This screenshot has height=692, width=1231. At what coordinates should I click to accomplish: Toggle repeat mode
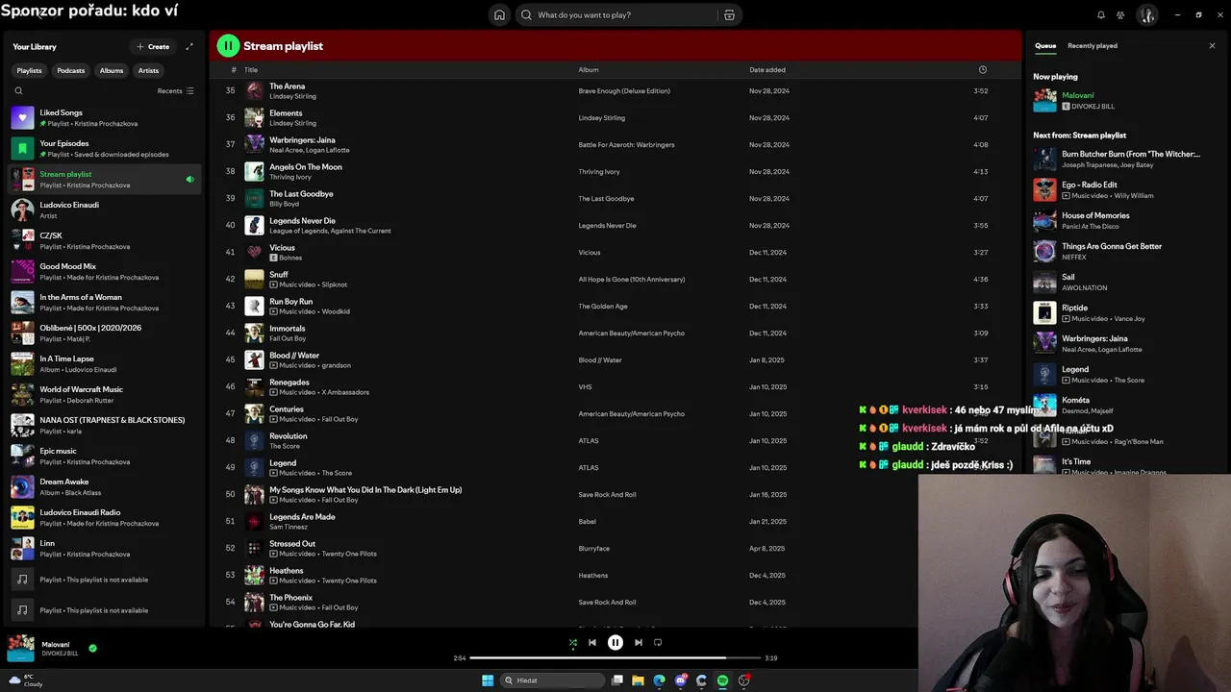point(658,642)
